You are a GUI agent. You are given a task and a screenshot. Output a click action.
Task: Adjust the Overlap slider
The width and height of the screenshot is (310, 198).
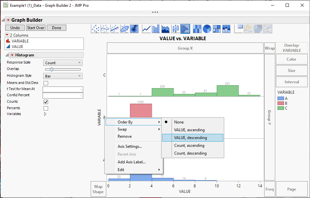(x=51, y=69)
